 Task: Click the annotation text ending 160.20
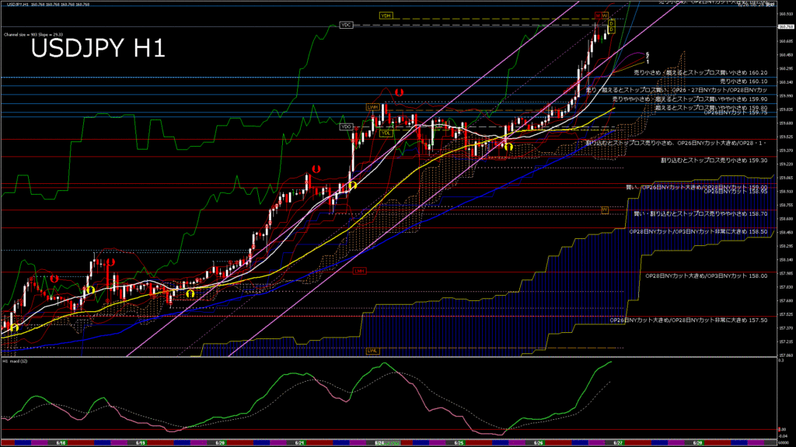coord(700,73)
